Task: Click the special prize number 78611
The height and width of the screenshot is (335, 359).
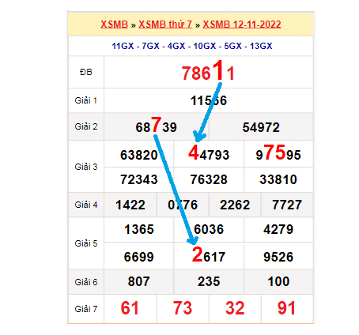Action: pos(208,71)
